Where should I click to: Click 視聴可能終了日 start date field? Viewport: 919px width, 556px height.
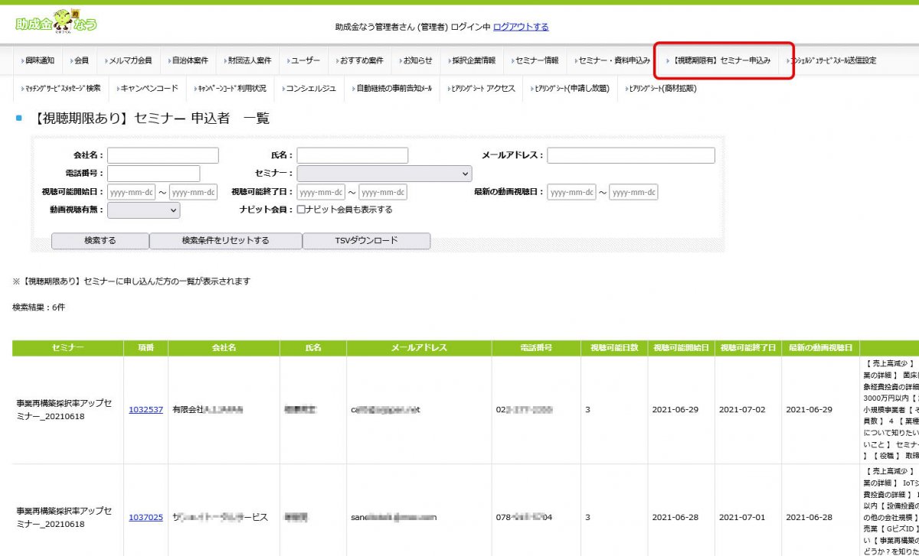321,192
